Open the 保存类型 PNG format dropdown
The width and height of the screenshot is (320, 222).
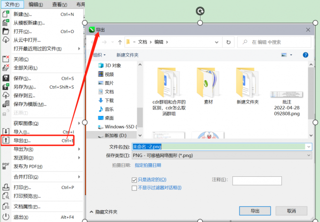tap(222, 156)
